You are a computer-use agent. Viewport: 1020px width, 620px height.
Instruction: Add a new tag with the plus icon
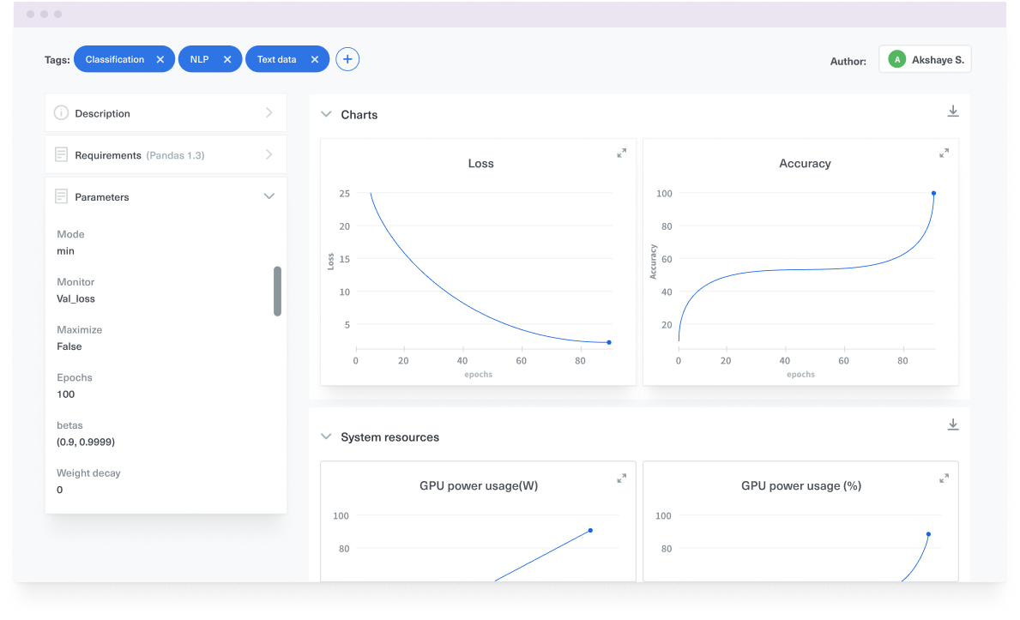(347, 58)
